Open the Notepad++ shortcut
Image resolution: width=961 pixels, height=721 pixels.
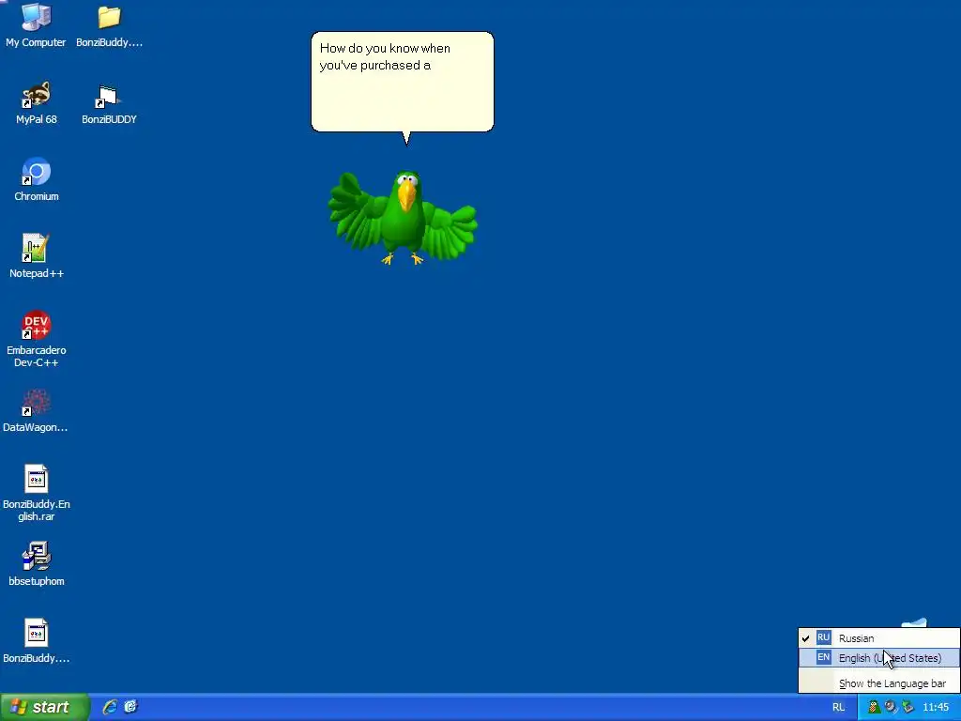37,256
